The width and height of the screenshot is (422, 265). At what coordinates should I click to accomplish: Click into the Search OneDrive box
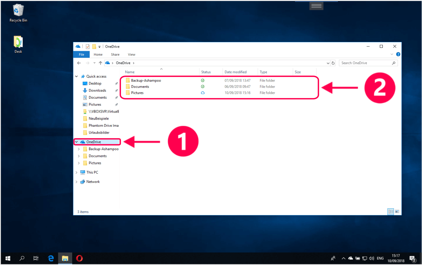(x=368, y=63)
